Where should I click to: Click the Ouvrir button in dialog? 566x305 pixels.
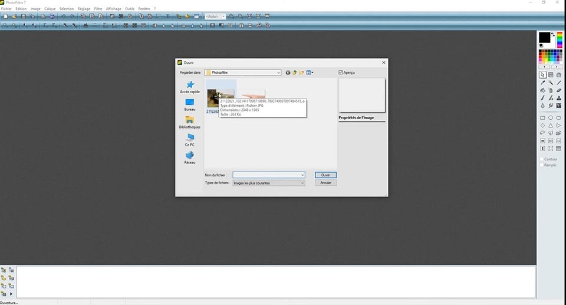point(325,175)
